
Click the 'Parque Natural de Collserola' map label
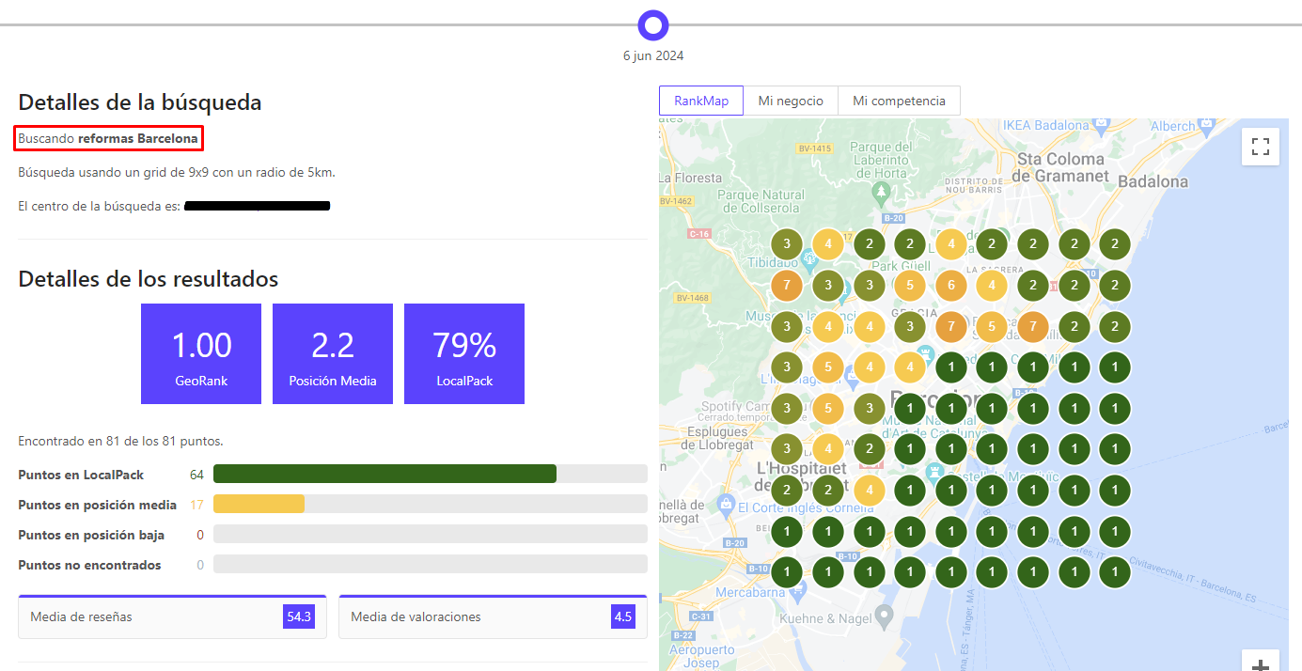pyautogui.click(x=761, y=201)
